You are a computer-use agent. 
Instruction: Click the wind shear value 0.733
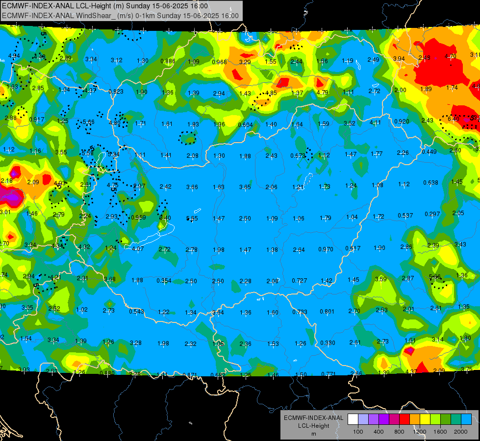tap(300, 312)
